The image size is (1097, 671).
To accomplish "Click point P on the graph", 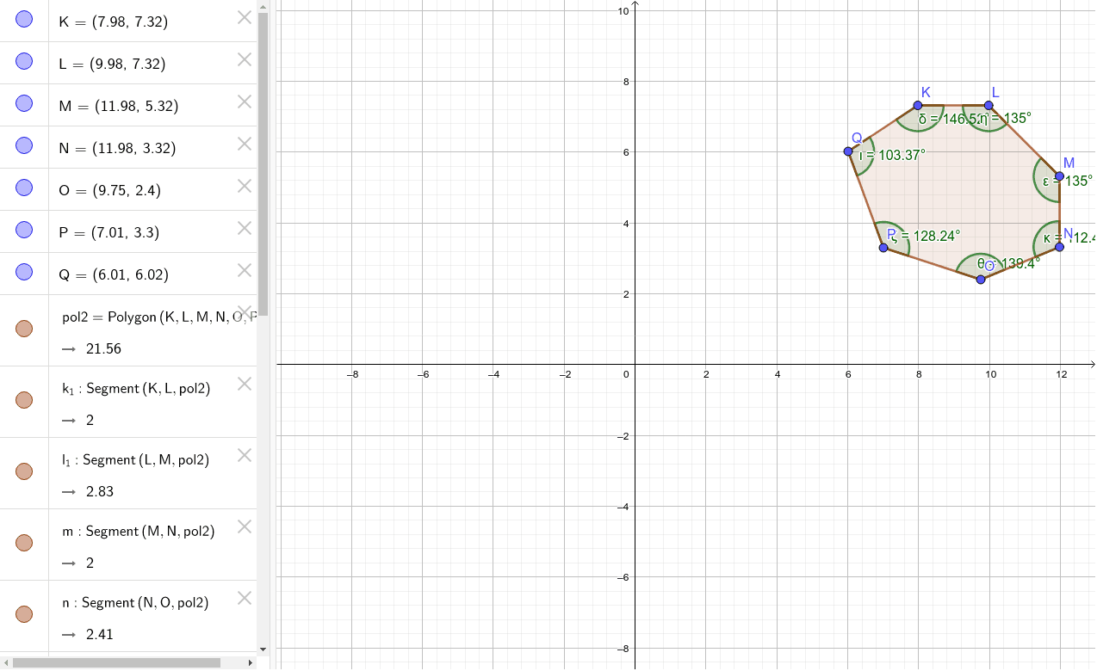I will (883, 248).
